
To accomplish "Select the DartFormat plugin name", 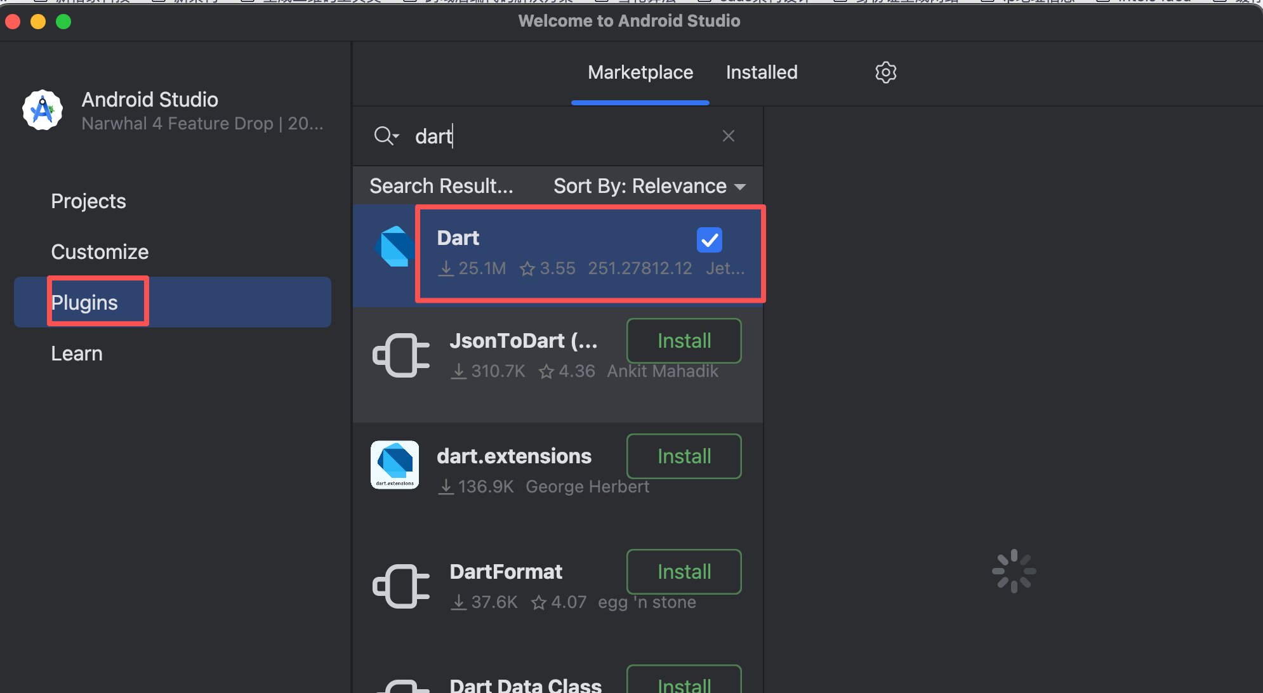I will [506, 572].
